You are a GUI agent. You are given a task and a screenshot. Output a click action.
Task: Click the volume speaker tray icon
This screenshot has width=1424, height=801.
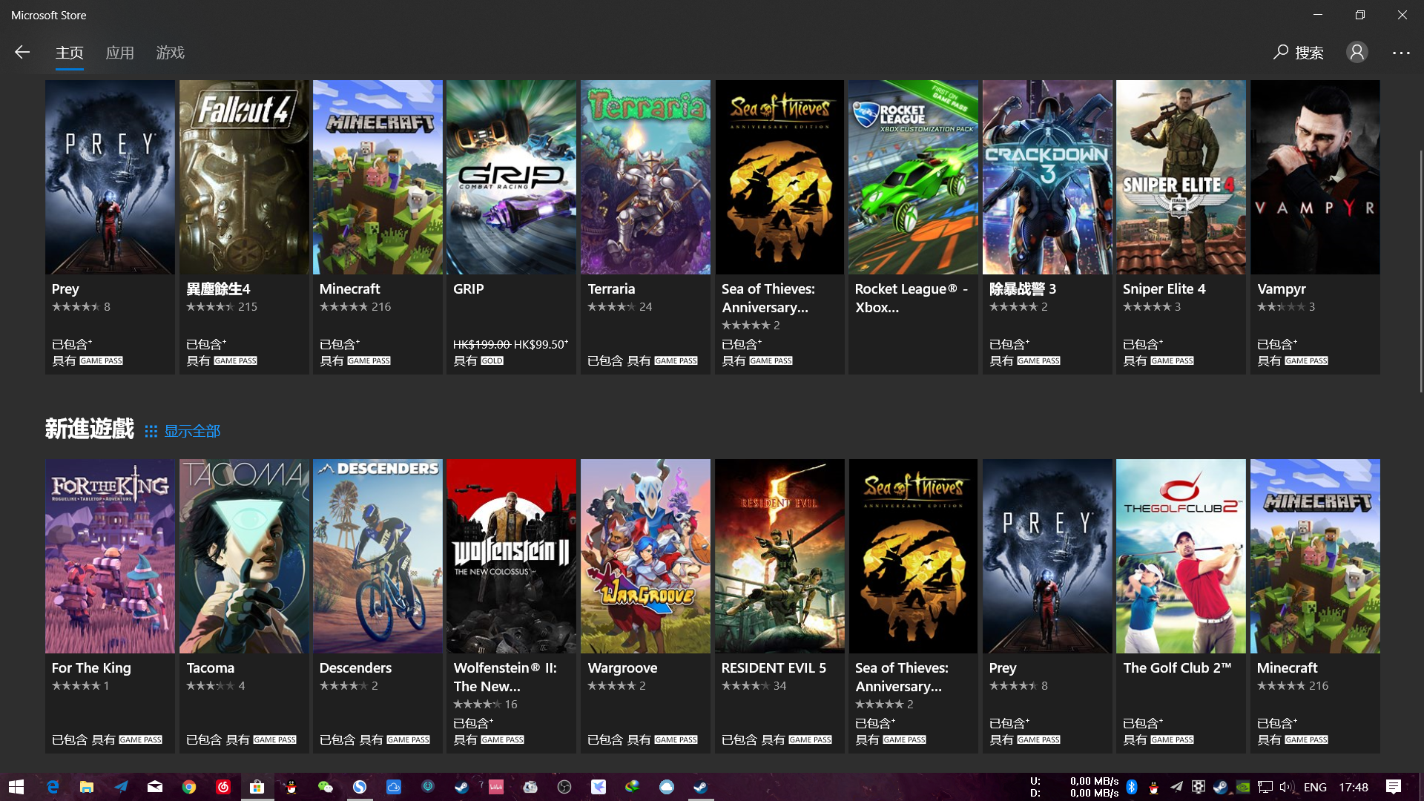tap(1286, 787)
